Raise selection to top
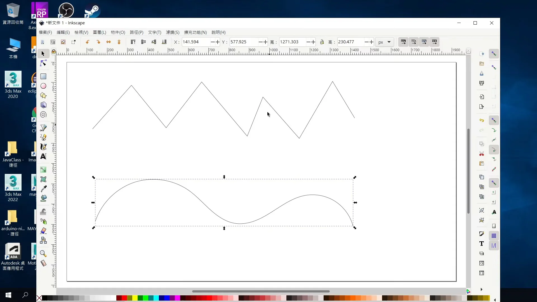Viewport: 537px width, 302px height. tap(133, 42)
